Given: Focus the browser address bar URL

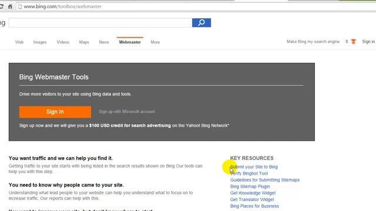Looking at the screenshot, I should pyautogui.click(x=63, y=6).
